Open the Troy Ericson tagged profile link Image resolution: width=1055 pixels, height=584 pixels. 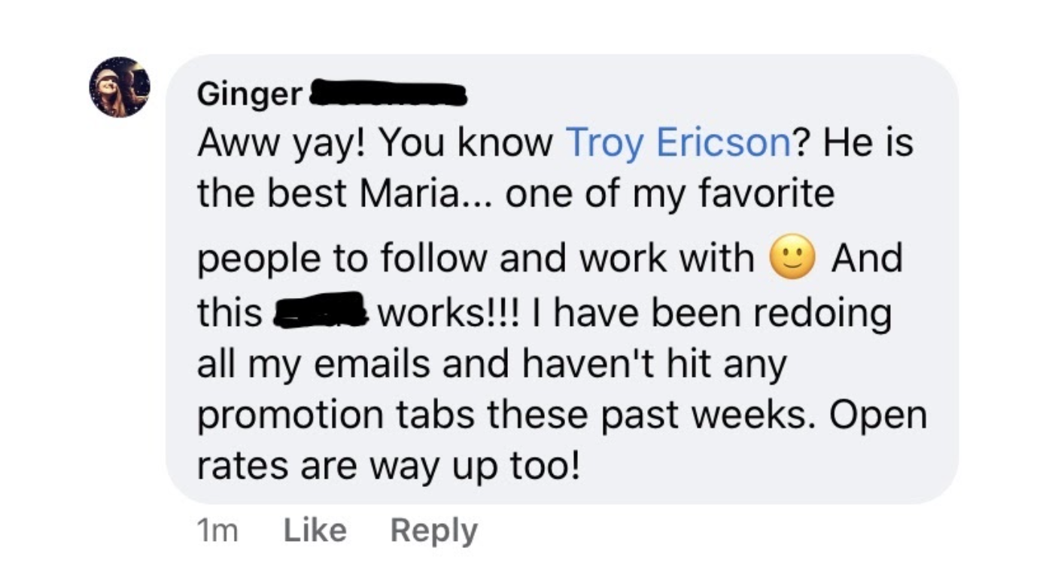677,142
